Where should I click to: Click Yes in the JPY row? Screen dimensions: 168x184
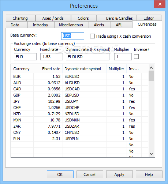pos(132,101)
